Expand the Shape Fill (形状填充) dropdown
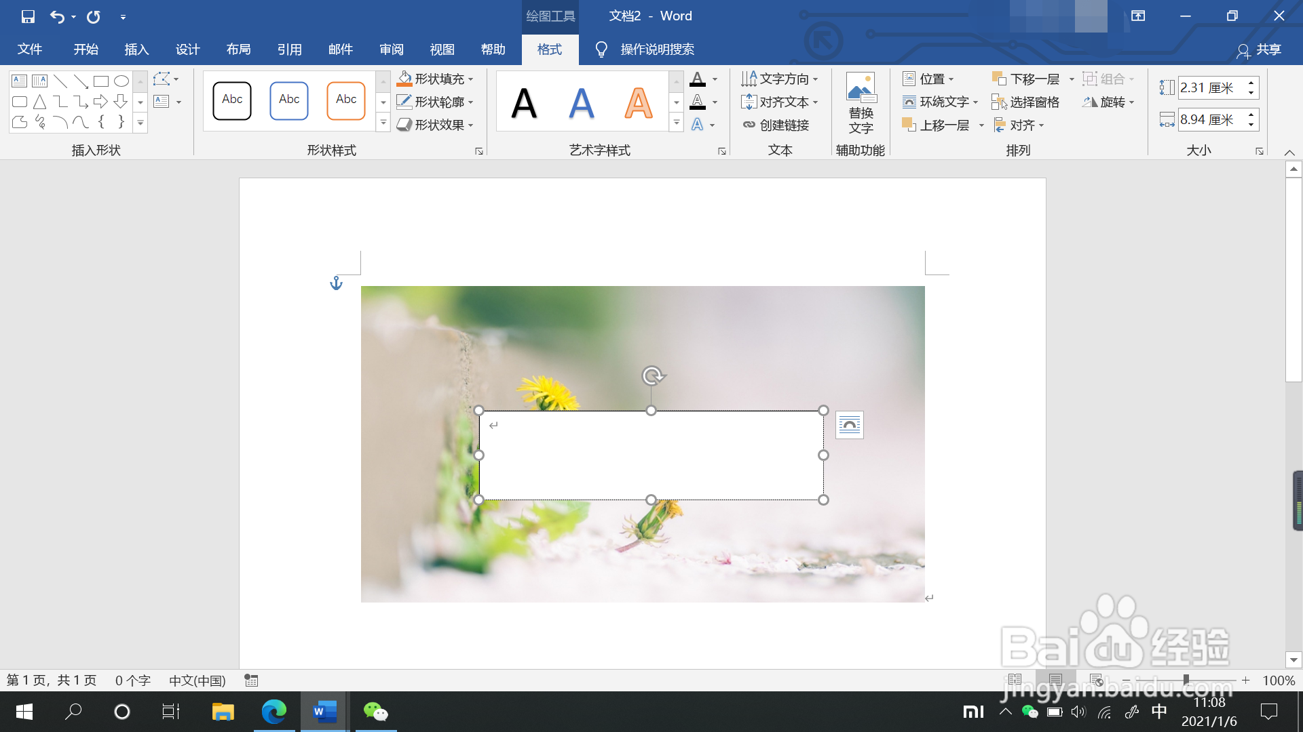This screenshot has height=732, width=1303. point(471,79)
